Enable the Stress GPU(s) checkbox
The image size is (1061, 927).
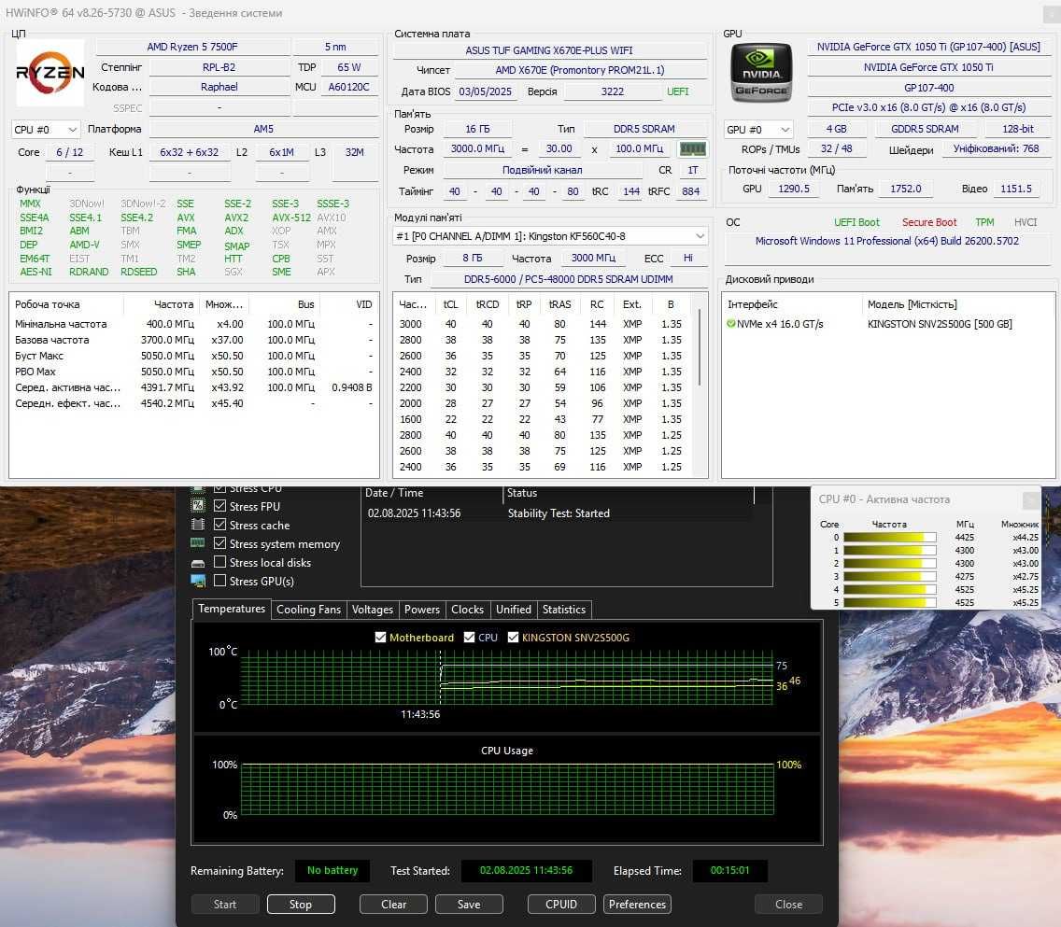[x=219, y=581]
